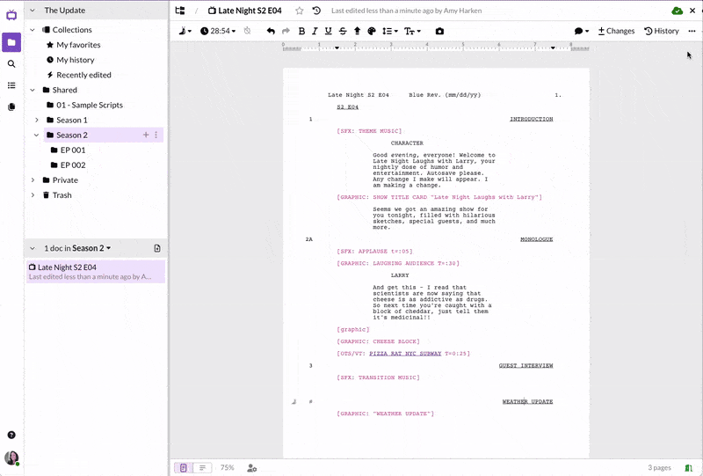Select the folder browser icon in sidebar
This screenshot has height=476, width=703.
[11, 42]
